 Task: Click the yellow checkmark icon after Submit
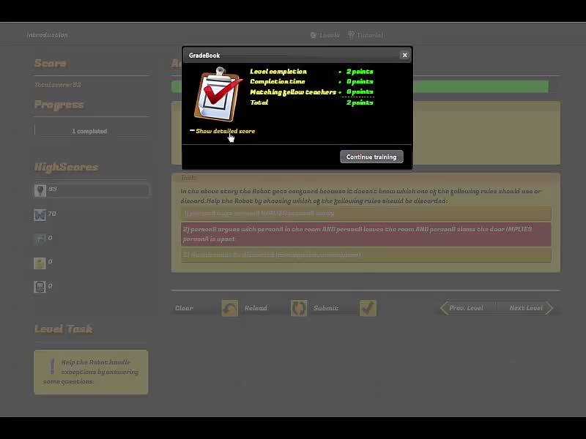[x=368, y=308]
